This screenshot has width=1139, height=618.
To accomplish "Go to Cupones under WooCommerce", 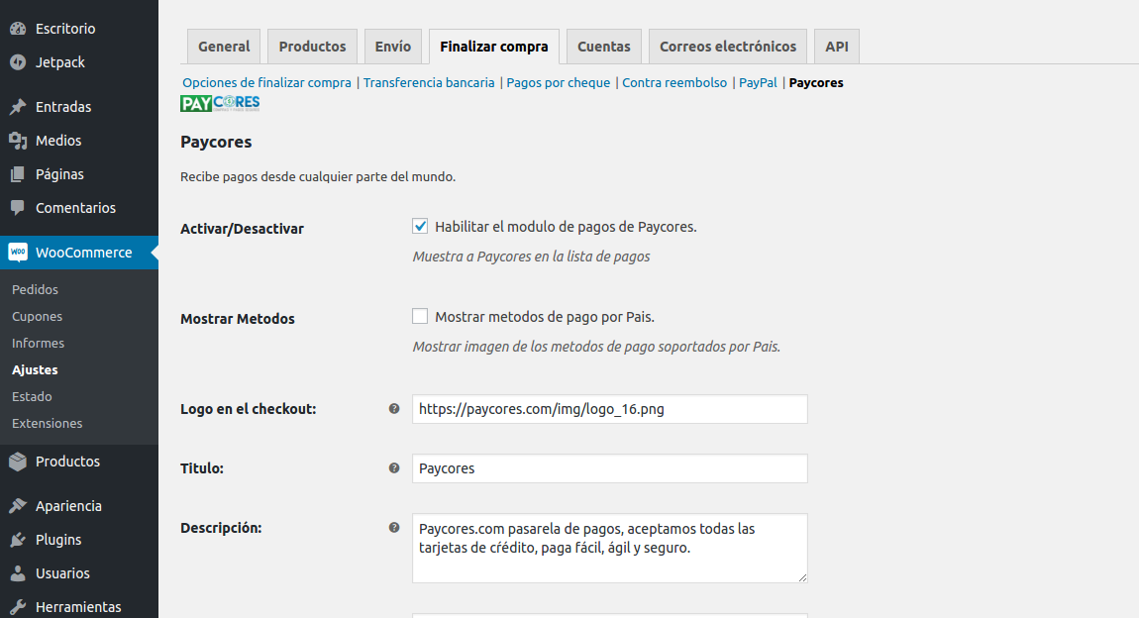I will (37, 317).
